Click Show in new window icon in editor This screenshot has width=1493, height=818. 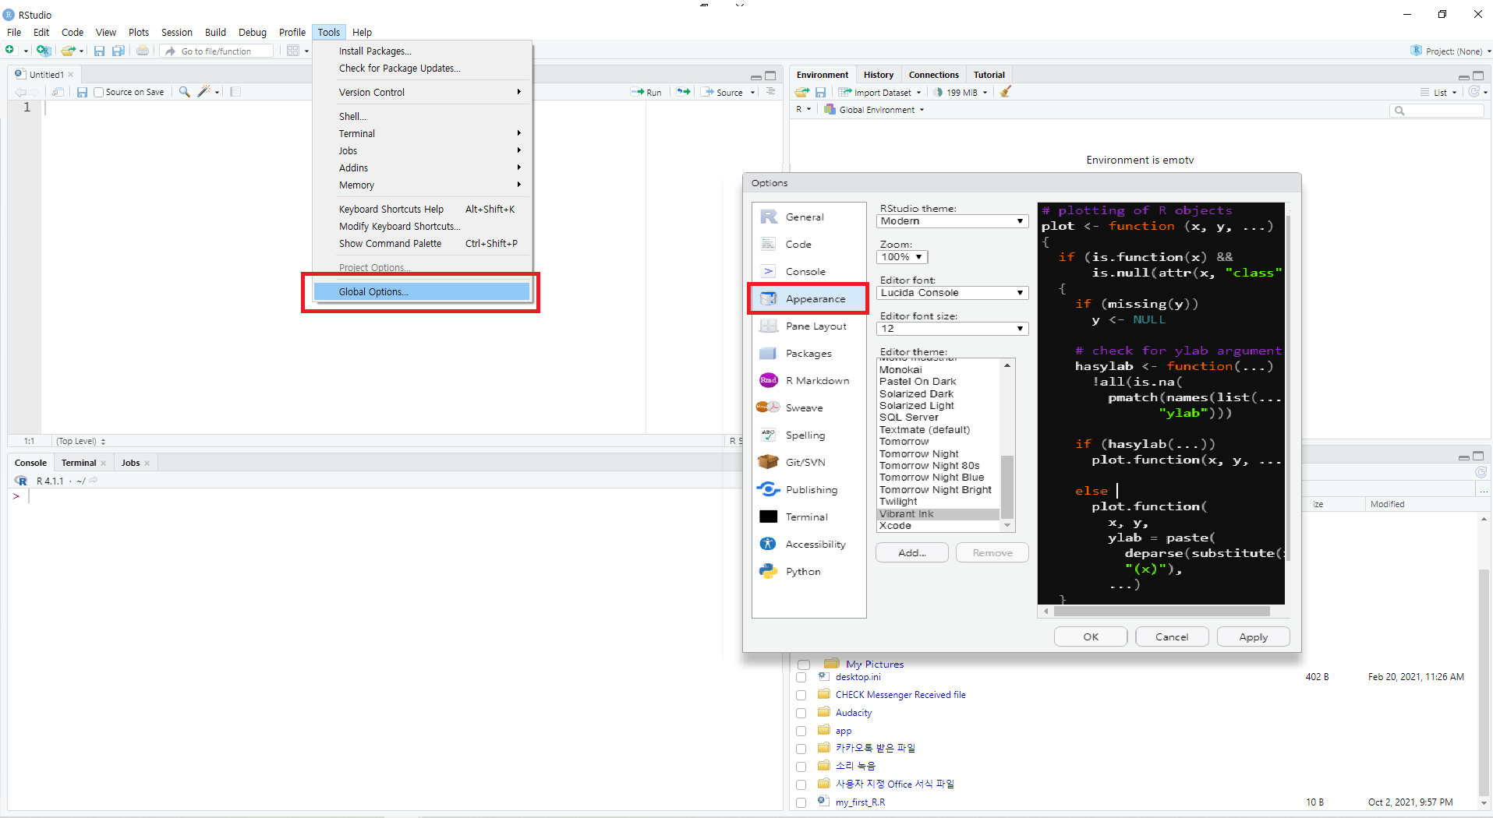pos(58,92)
